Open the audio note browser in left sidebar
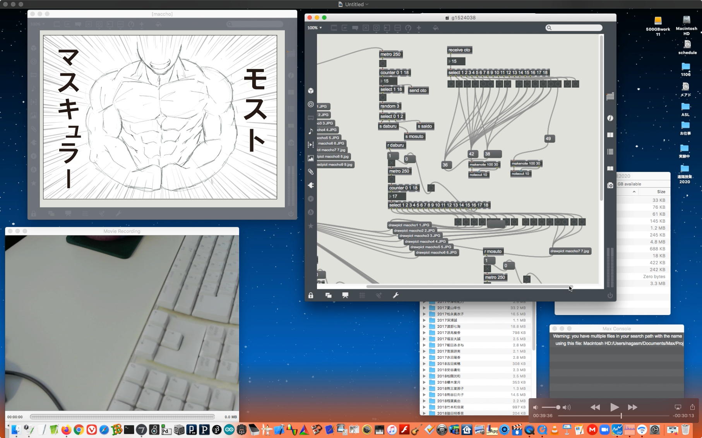The image size is (702, 438). coord(311,131)
